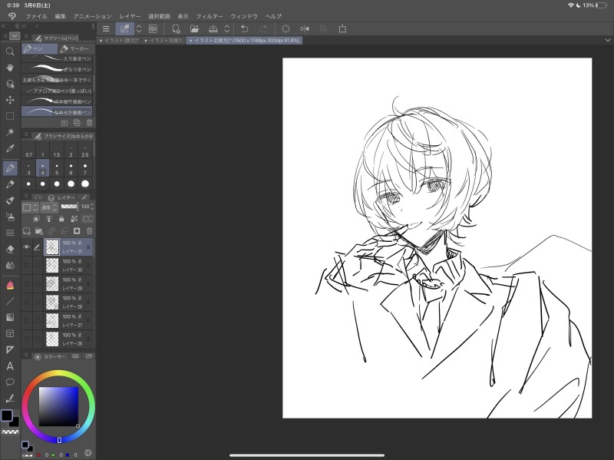
Task: Open the フィルター menu
Action: pos(210,16)
